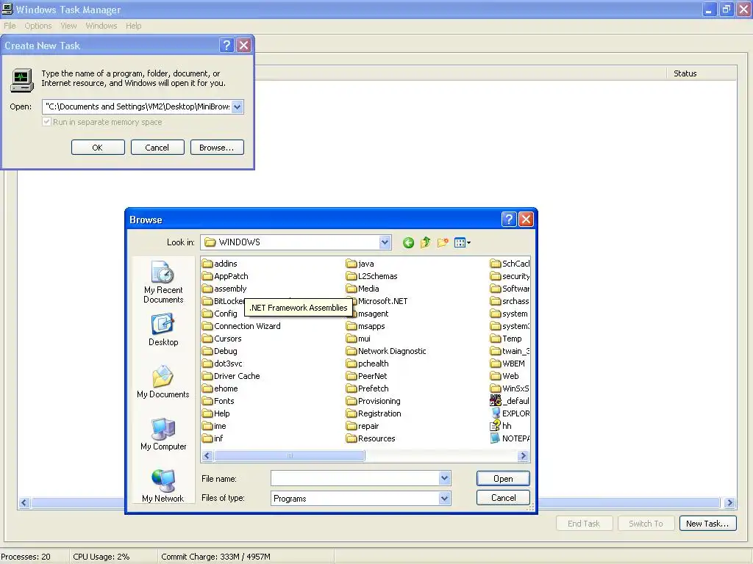The image size is (753, 564).
Task: Select the Cursors folder
Action: pyautogui.click(x=222, y=339)
